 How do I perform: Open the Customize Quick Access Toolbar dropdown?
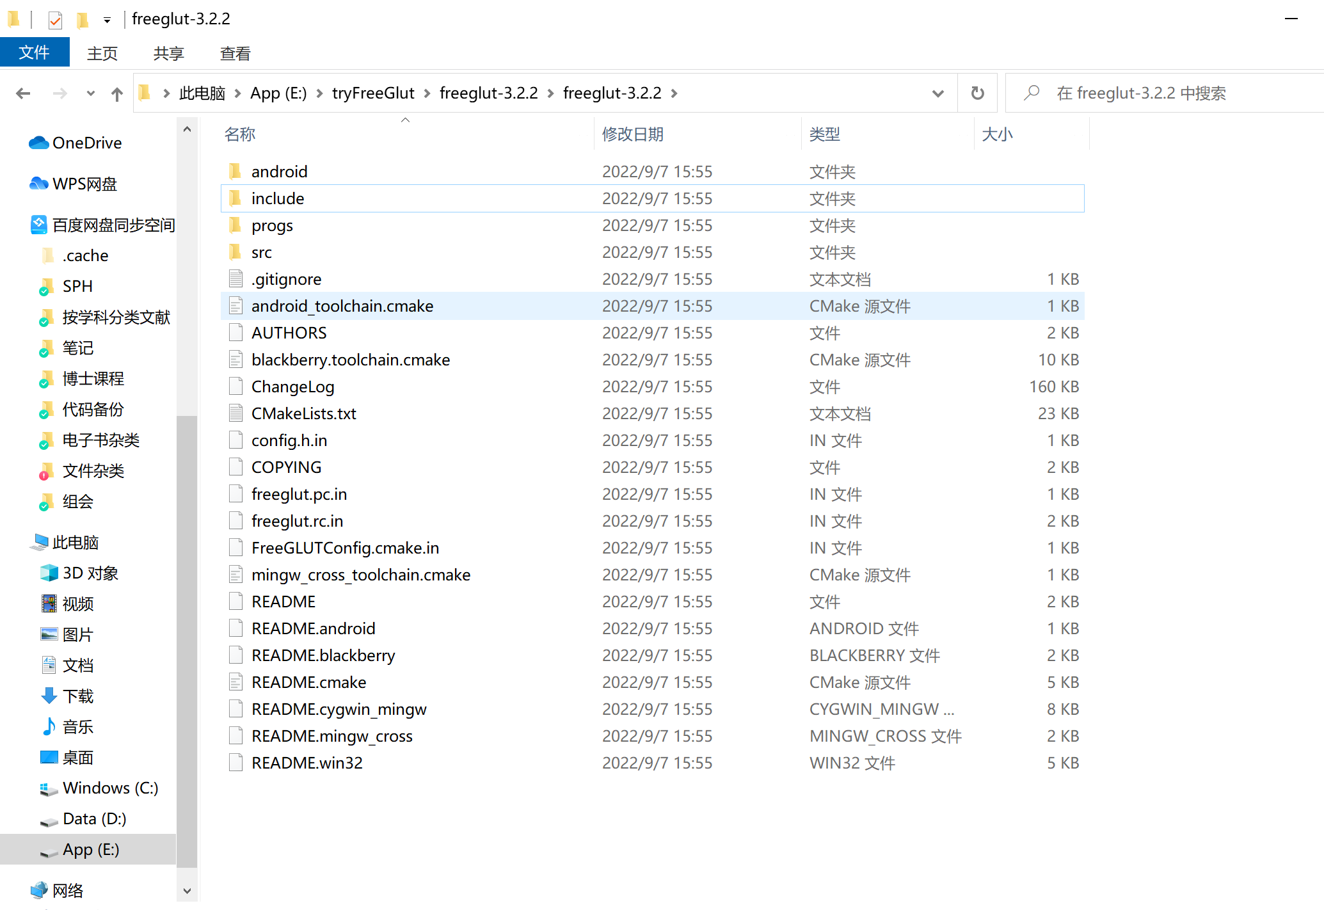coord(107,20)
